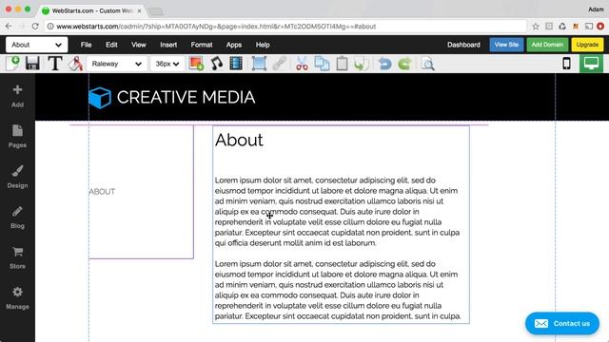Select the About heading text
609x342 pixels.
[x=239, y=140]
